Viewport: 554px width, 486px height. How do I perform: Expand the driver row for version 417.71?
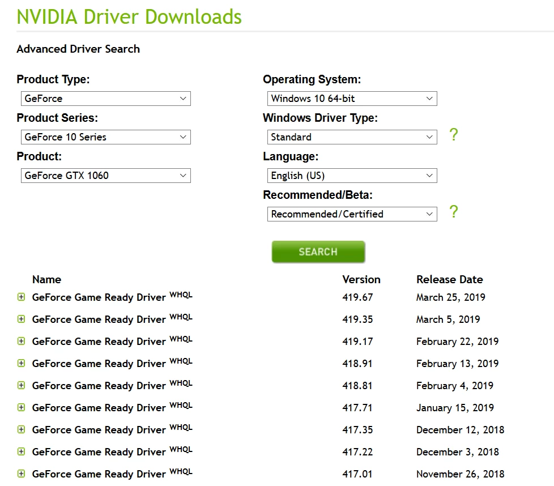(x=21, y=408)
